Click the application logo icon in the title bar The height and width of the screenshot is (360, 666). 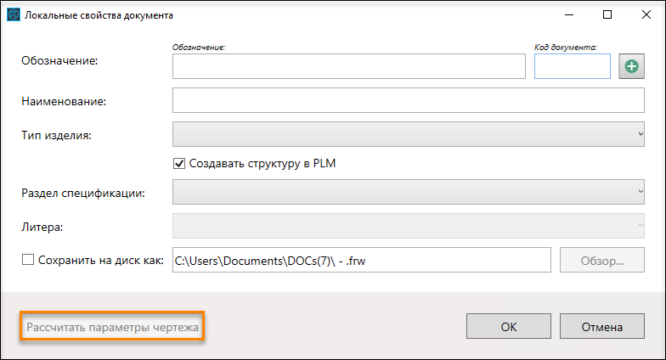pos(14,15)
